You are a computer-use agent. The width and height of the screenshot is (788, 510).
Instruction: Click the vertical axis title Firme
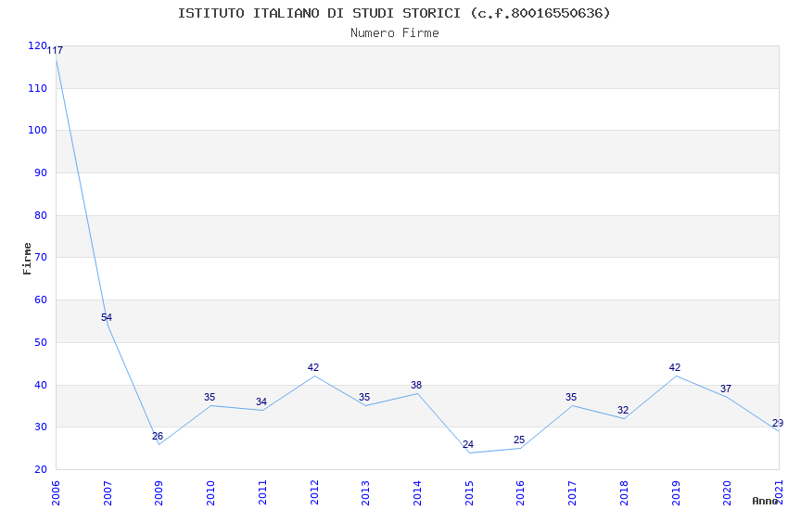point(27,259)
